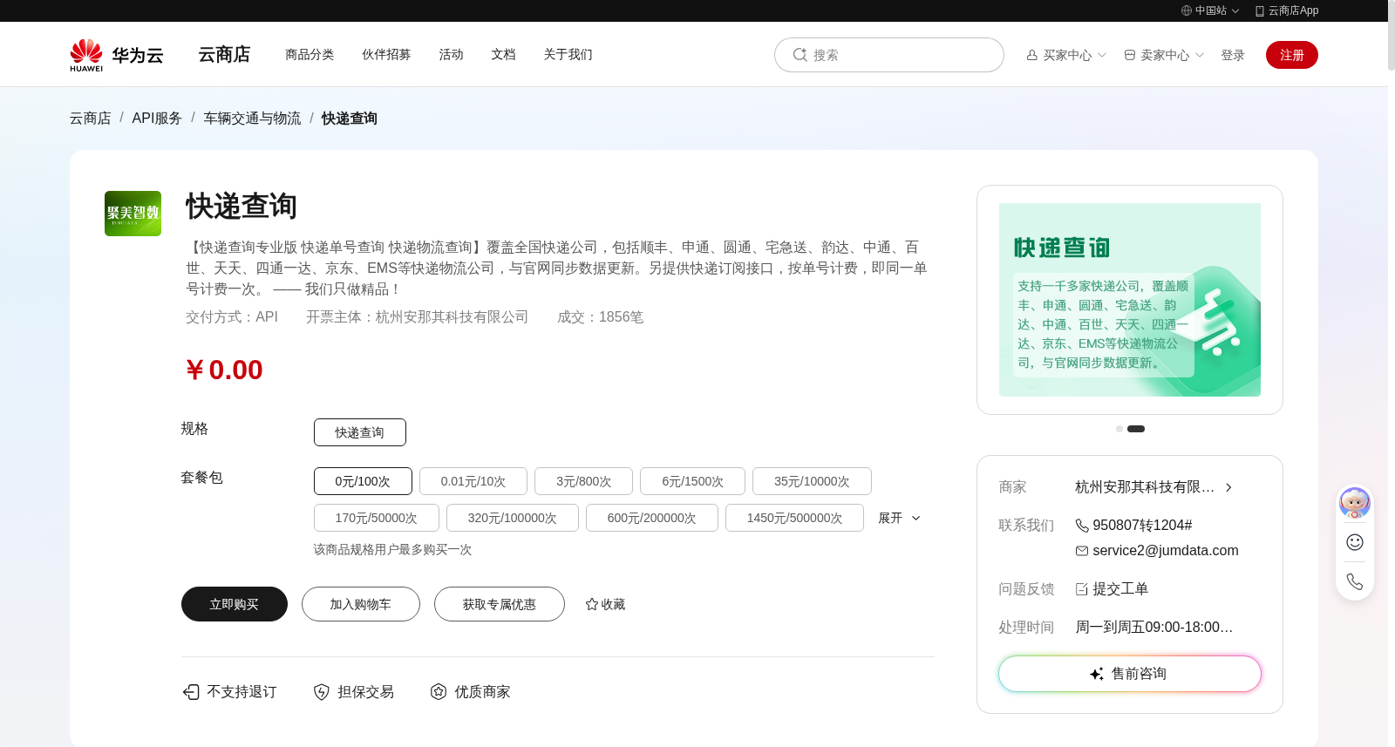Open the API服务 breadcrumb link

pos(157,118)
